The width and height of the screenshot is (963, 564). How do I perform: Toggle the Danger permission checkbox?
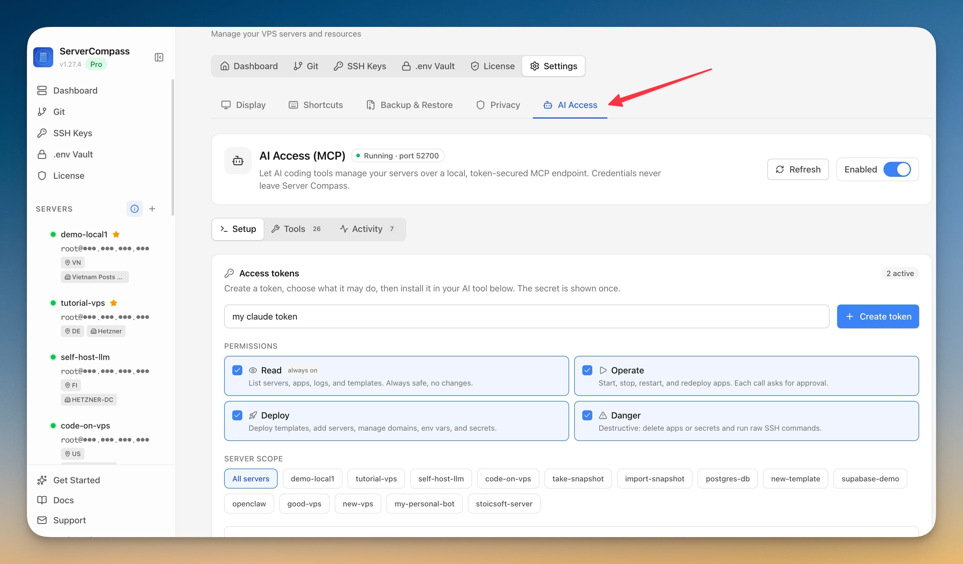[x=587, y=415]
